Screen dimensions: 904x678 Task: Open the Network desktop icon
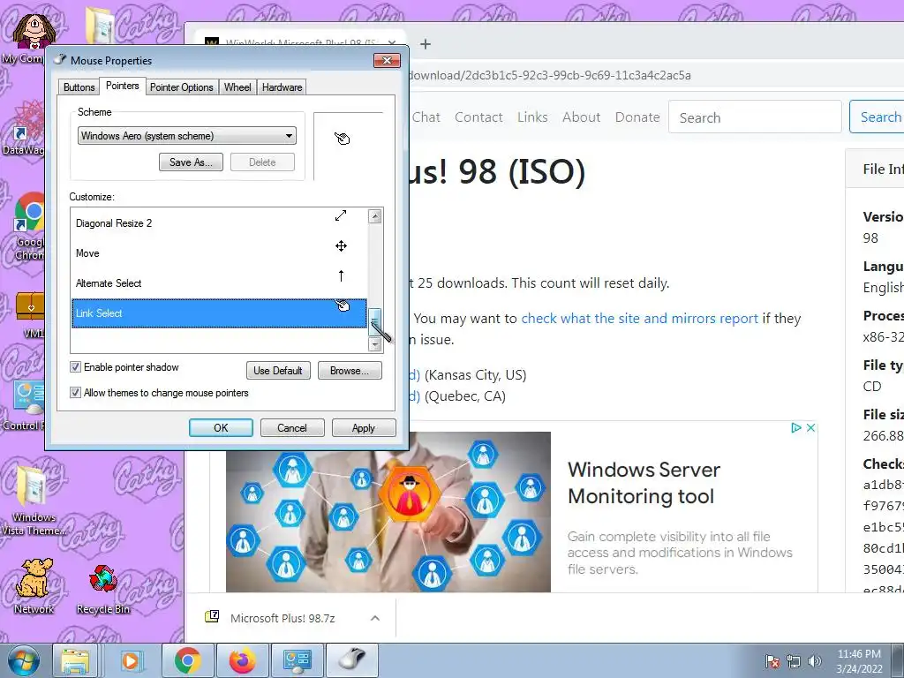[x=34, y=584]
